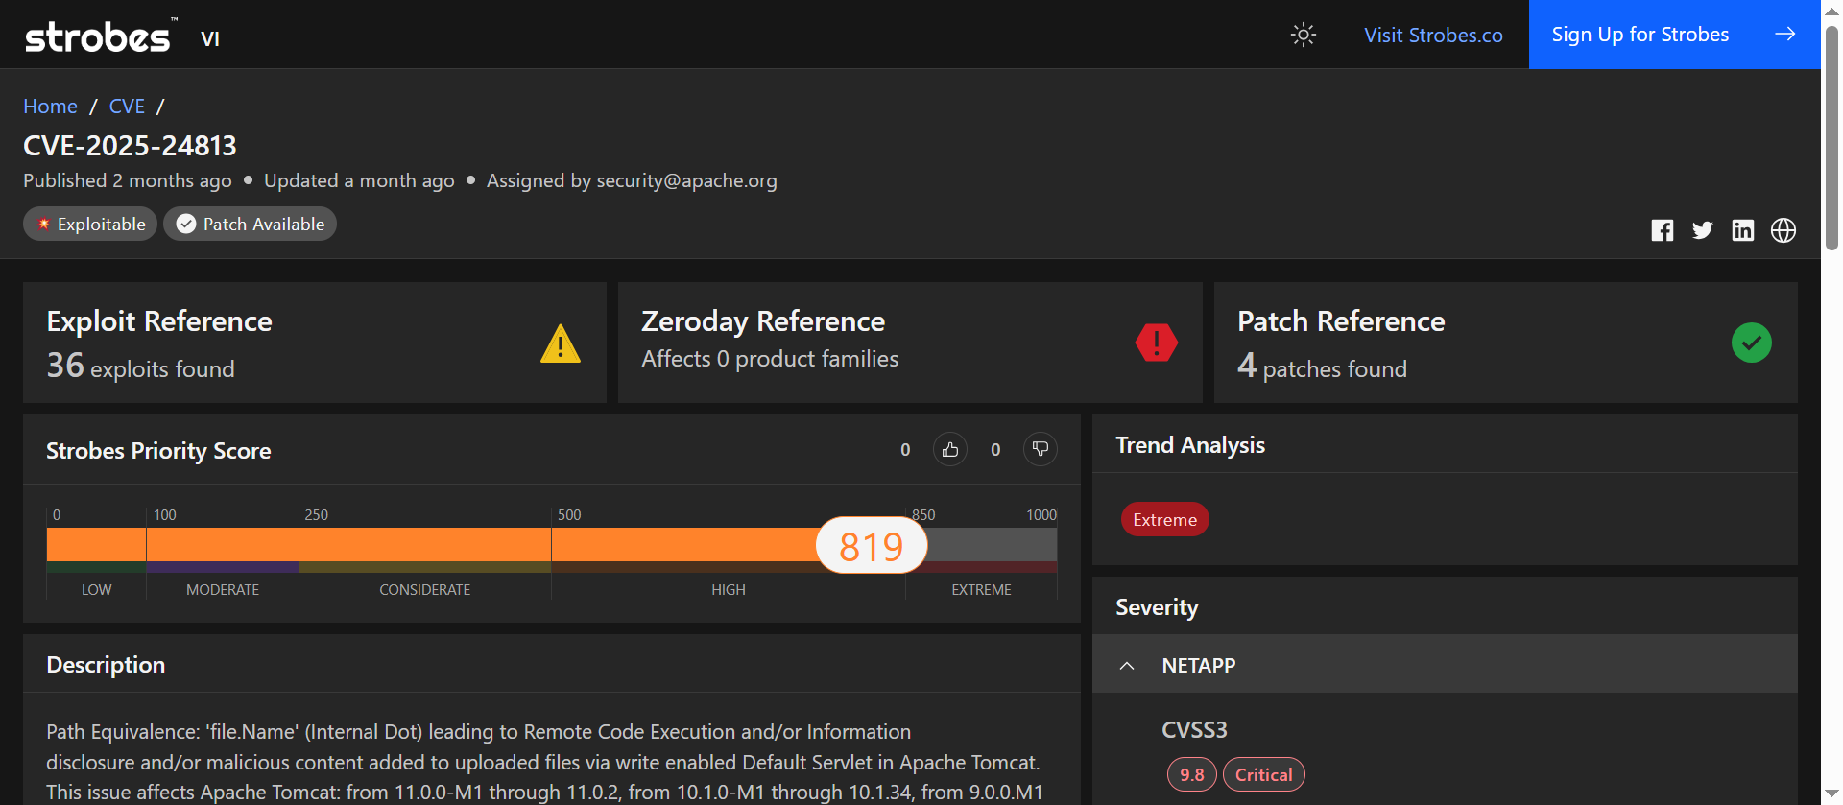Click the CVE-2025-24813 title

(x=130, y=145)
